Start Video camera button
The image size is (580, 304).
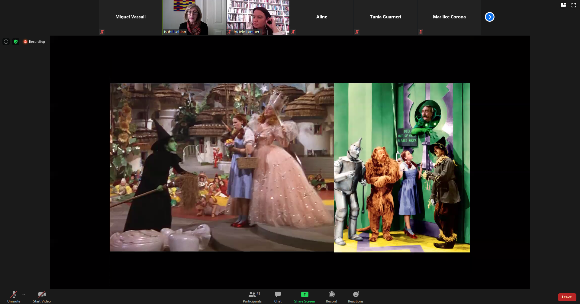click(42, 297)
